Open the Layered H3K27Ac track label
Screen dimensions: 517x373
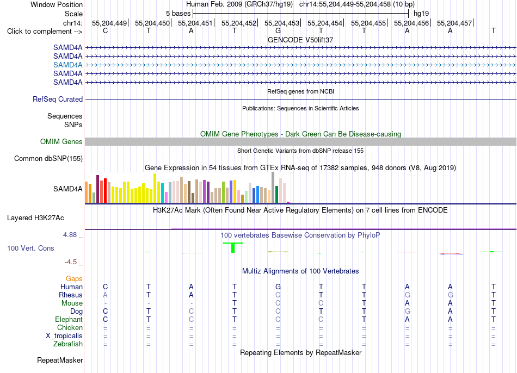pyautogui.click(x=35, y=218)
